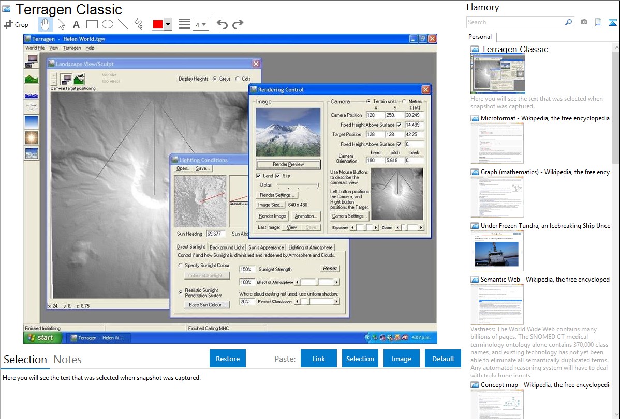Click Render Image button
This screenshot has height=419, width=620.
272,216
